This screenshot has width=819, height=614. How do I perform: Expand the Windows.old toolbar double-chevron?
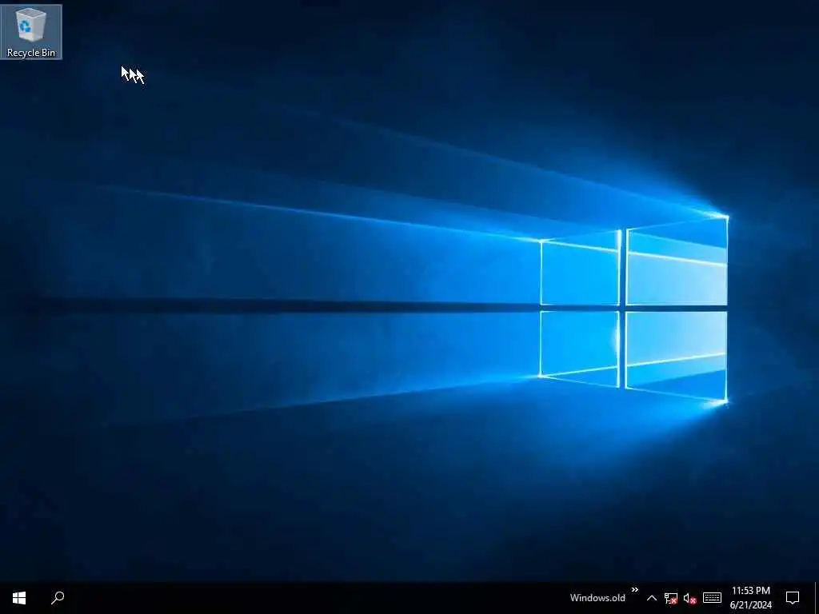click(634, 590)
